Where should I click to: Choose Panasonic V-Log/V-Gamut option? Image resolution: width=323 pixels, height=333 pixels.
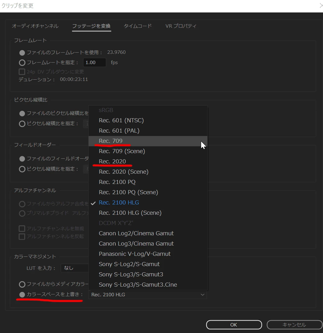[x=148, y=254]
